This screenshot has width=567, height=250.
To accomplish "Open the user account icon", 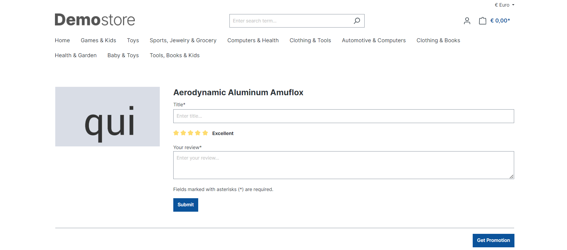I will pos(467,21).
